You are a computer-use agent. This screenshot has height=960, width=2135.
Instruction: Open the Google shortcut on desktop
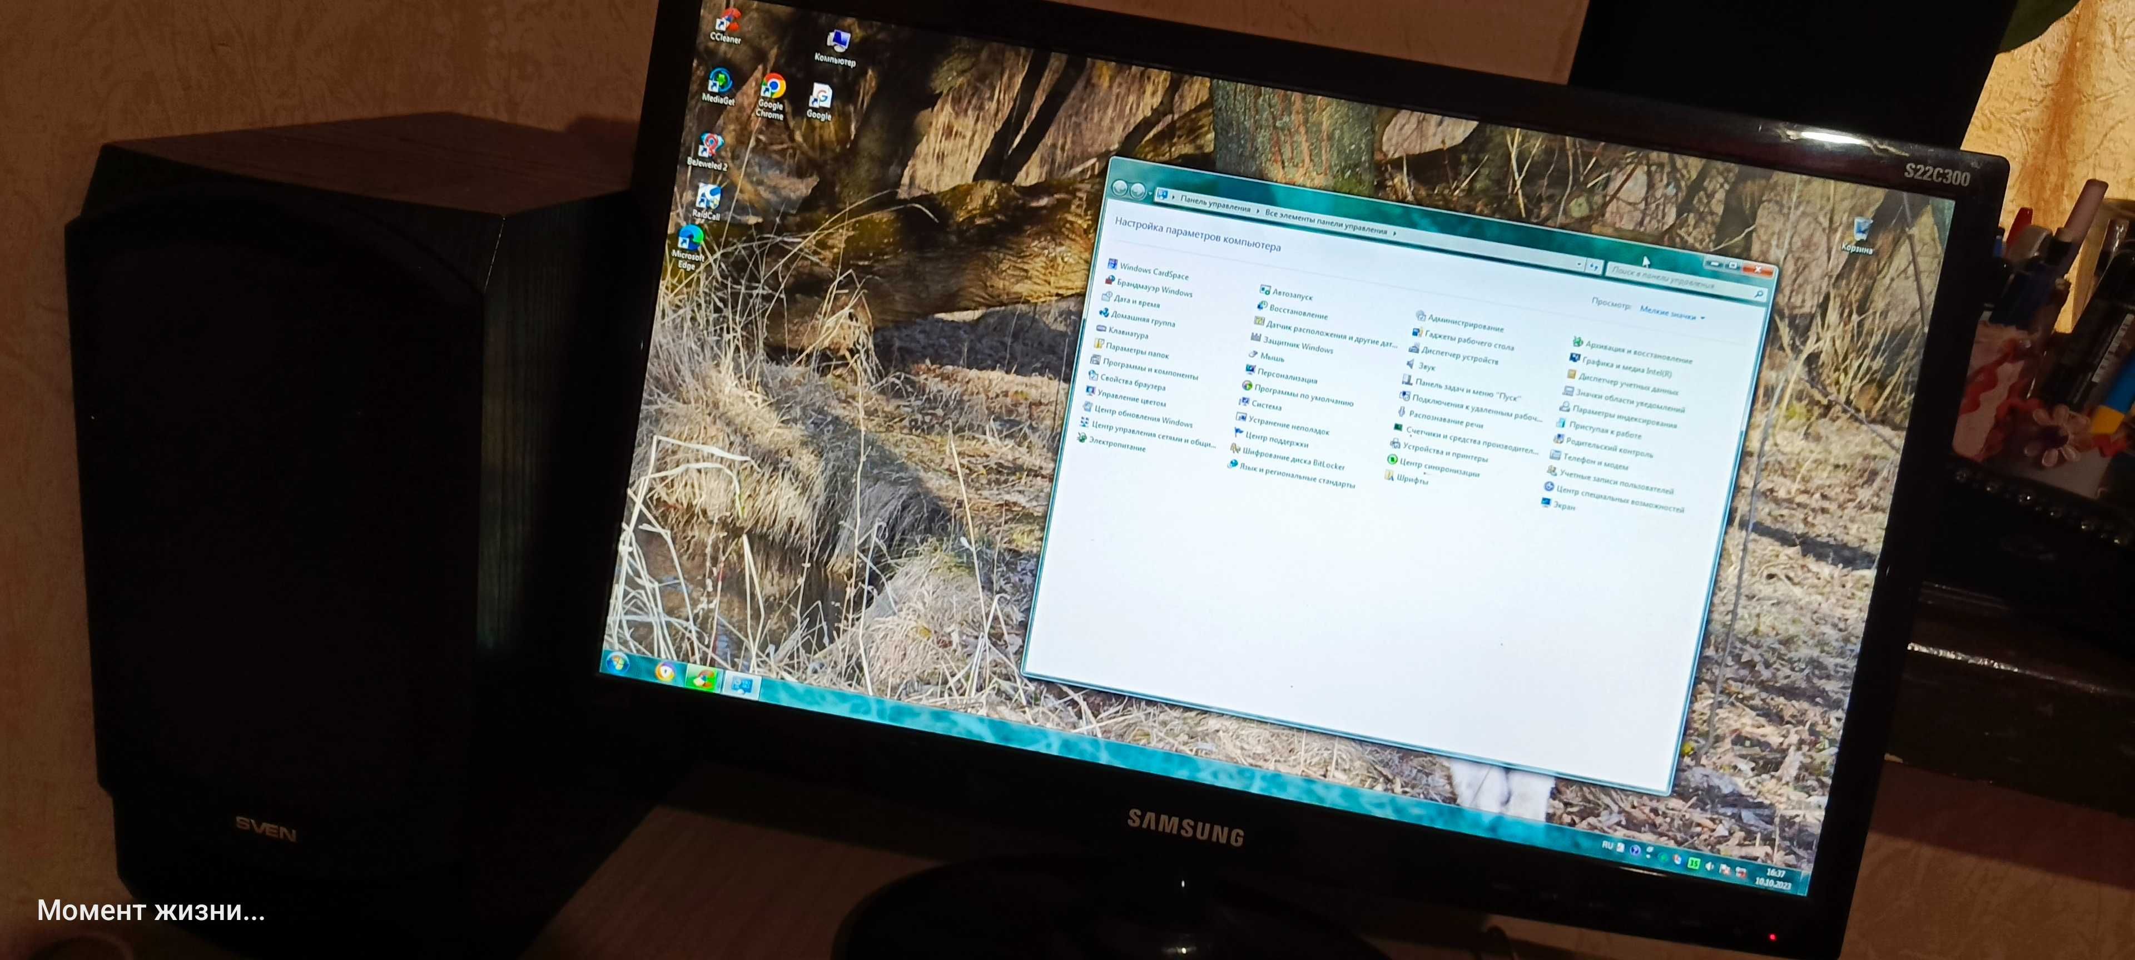pyautogui.click(x=820, y=101)
